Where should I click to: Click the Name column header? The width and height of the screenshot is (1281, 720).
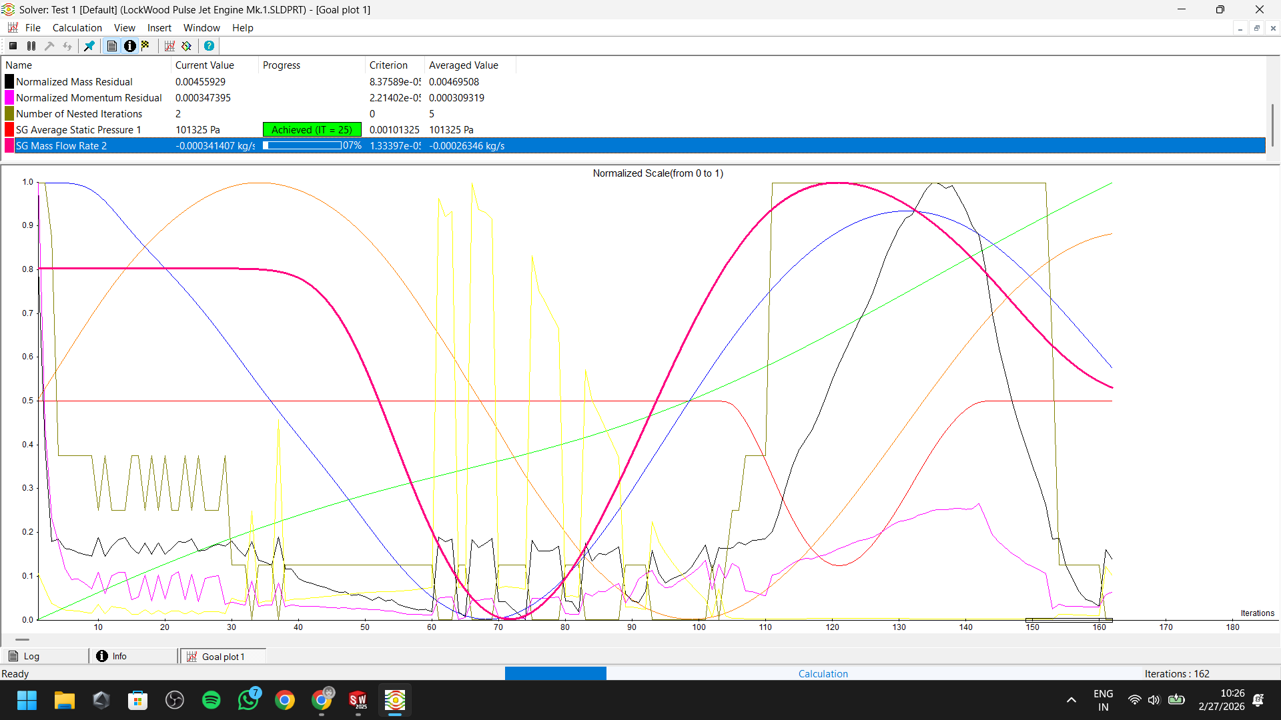pyautogui.click(x=87, y=65)
